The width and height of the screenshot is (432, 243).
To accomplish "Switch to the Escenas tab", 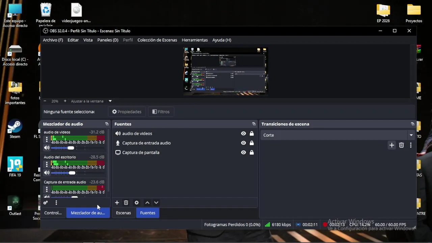I will click(x=123, y=213).
